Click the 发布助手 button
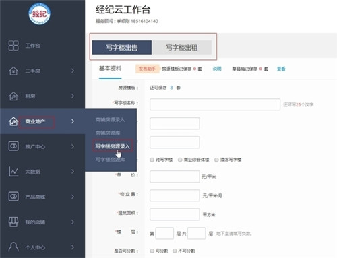The image size is (337, 258). [147, 69]
